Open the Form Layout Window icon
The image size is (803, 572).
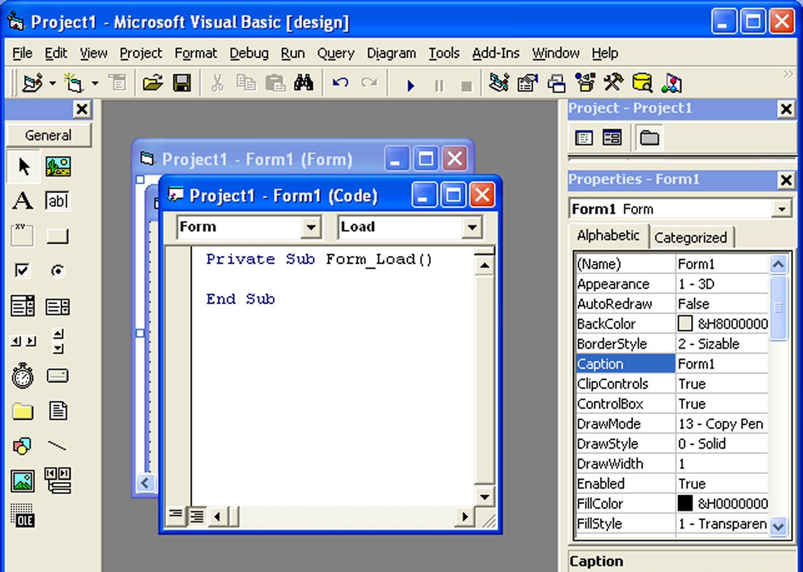556,83
